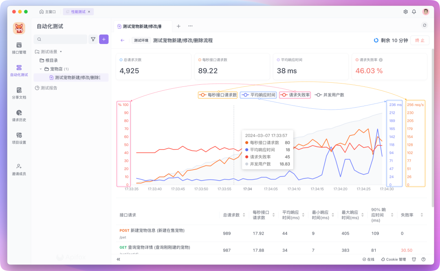Click the 总请求次数 4,925 card

154,66
